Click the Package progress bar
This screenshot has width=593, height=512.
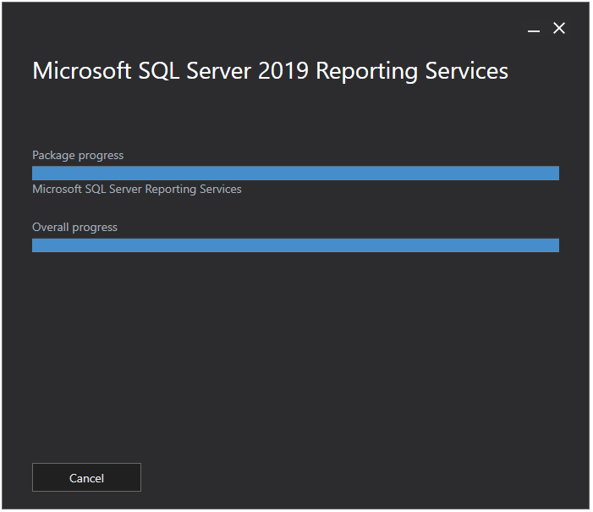(x=295, y=173)
